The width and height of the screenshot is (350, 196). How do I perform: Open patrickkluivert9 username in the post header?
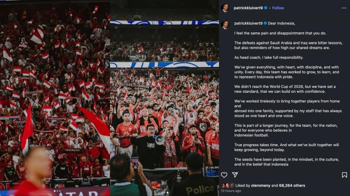248,8
